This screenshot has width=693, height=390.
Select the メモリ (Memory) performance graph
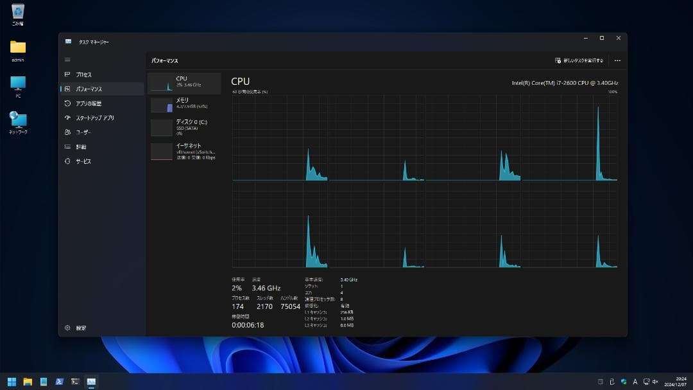184,104
